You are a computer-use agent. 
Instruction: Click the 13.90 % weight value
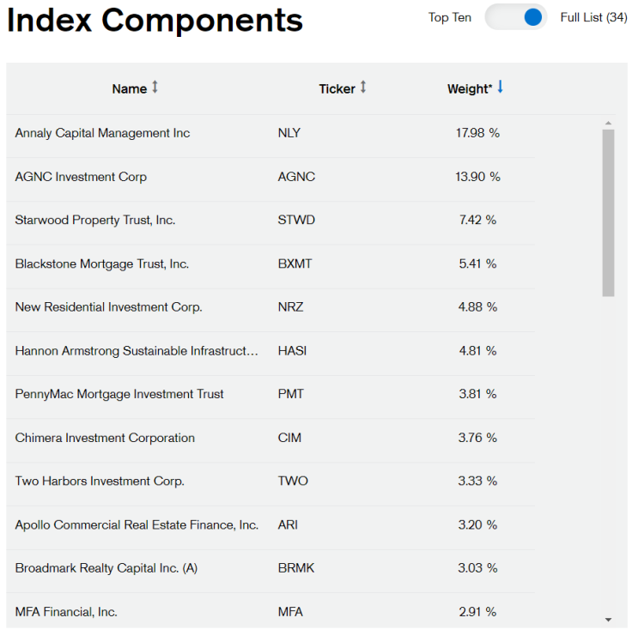pyautogui.click(x=477, y=177)
